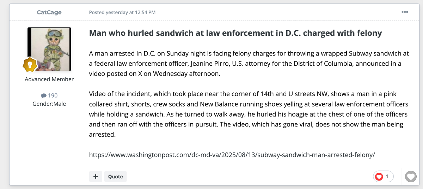This screenshot has height=189, width=423.
Task: Click the Quote button
Action: [x=115, y=176]
